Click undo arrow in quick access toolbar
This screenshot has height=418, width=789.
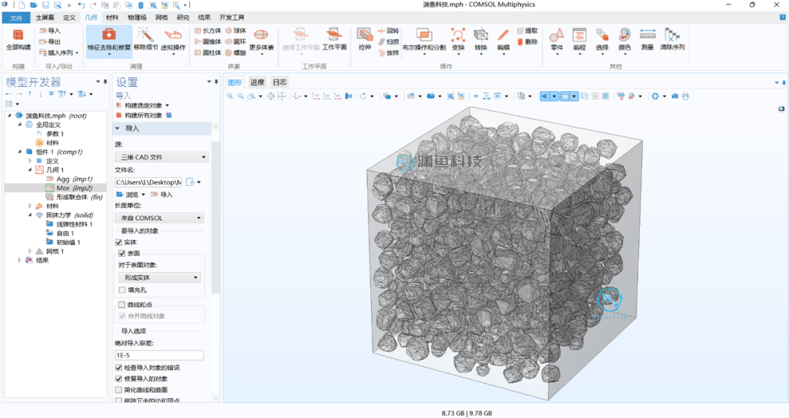coord(81,5)
